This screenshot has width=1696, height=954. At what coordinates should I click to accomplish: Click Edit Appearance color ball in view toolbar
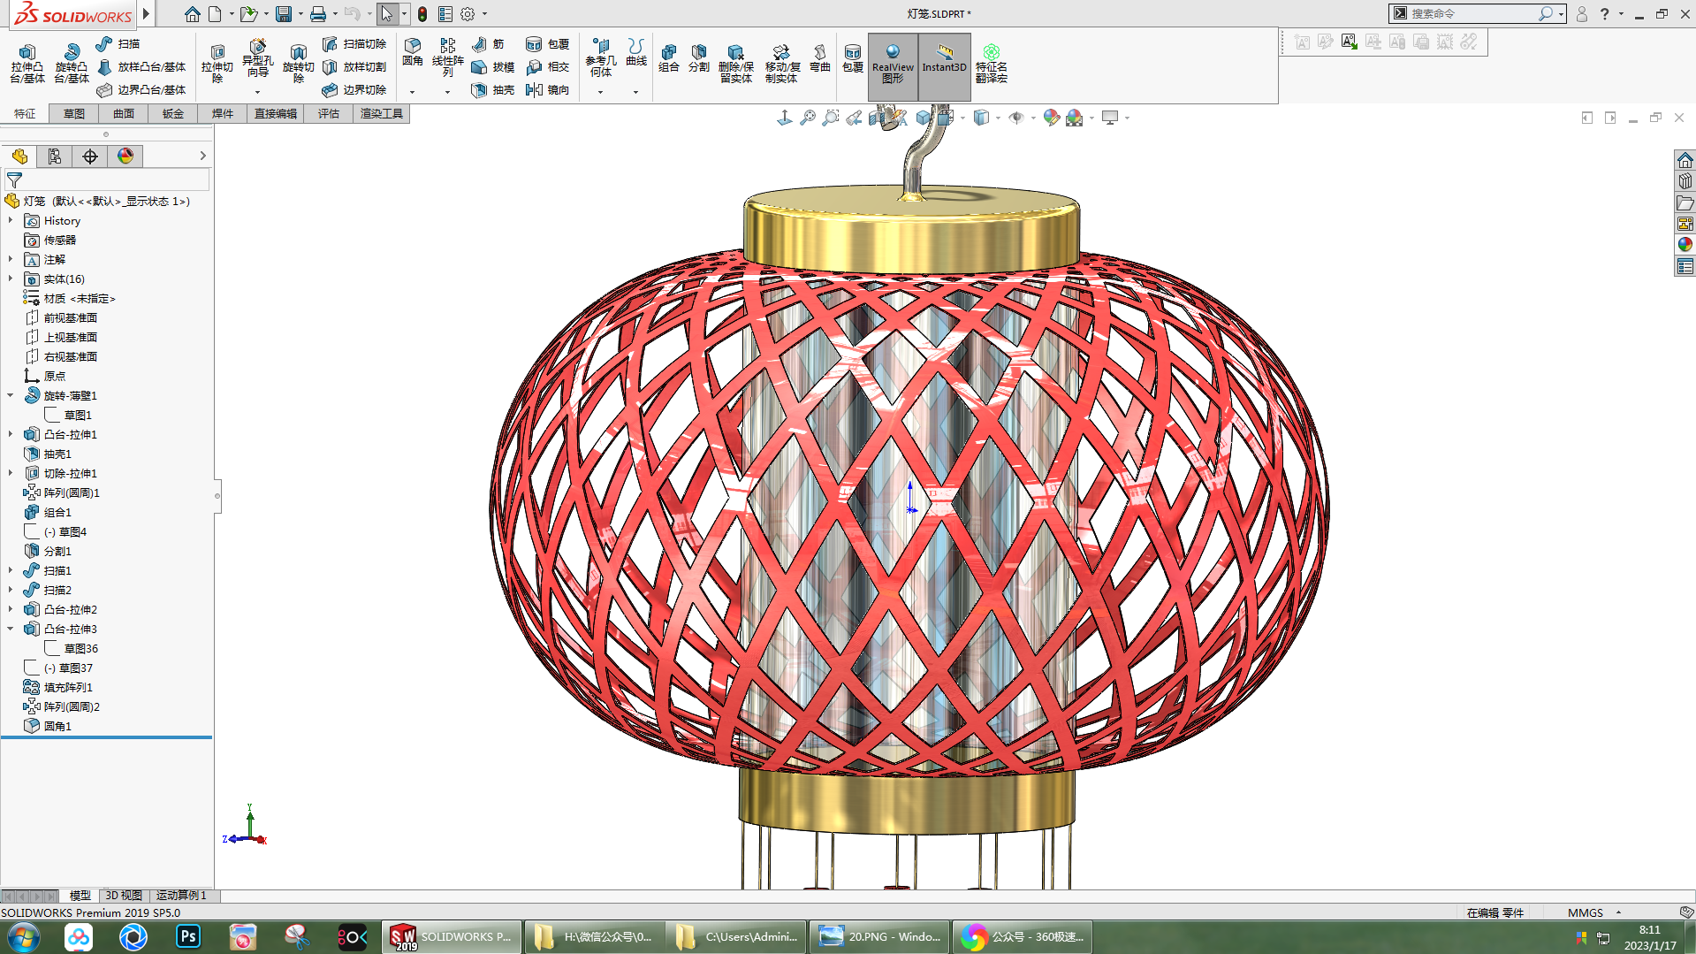[x=1051, y=118]
